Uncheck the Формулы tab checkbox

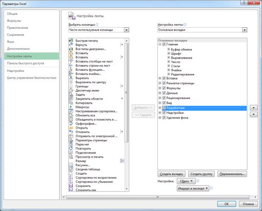(x=164, y=88)
